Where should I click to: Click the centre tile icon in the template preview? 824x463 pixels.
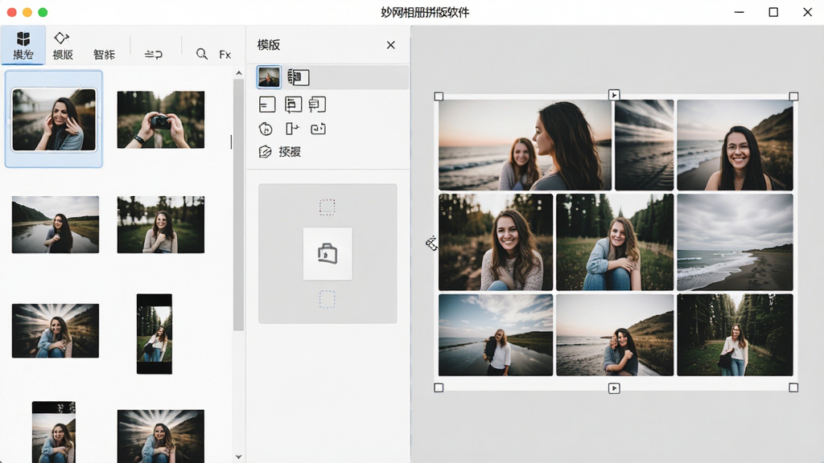pyautogui.click(x=328, y=253)
